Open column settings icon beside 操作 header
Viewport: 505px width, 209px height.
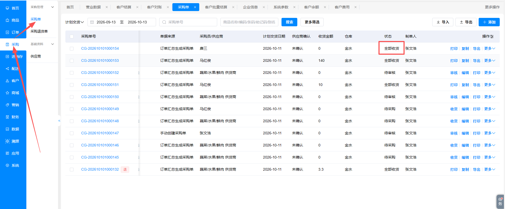click(x=492, y=37)
